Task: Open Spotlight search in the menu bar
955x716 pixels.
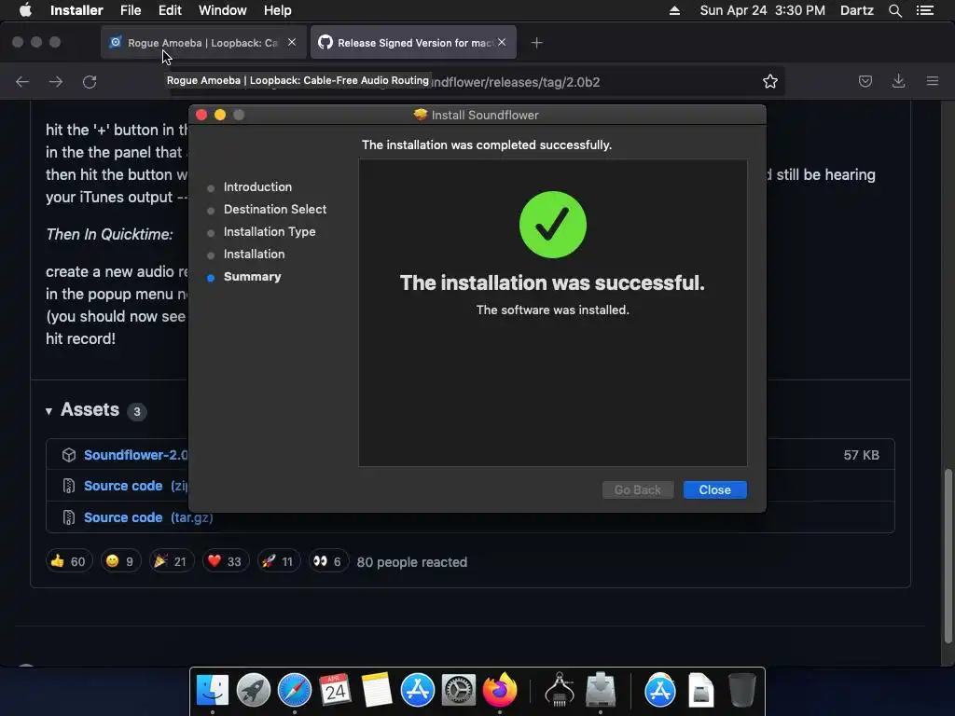Action: click(894, 10)
